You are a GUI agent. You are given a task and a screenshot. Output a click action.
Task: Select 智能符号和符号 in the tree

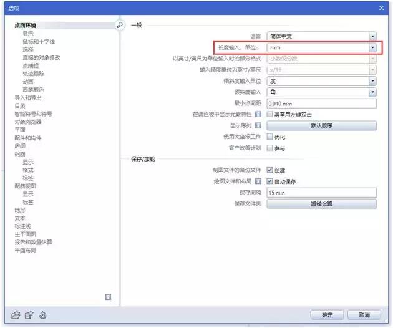click(33, 113)
